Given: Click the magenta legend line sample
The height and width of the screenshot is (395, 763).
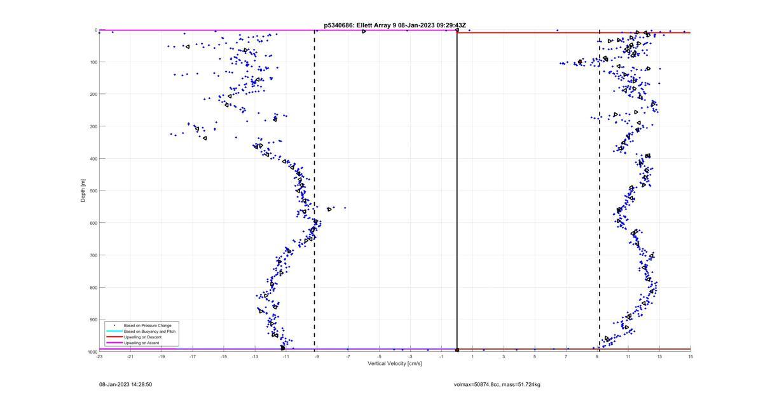Looking at the screenshot, I should 114,343.
